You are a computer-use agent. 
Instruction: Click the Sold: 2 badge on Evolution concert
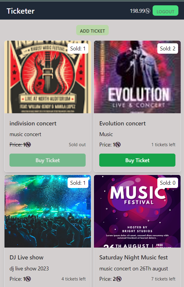point(167,49)
